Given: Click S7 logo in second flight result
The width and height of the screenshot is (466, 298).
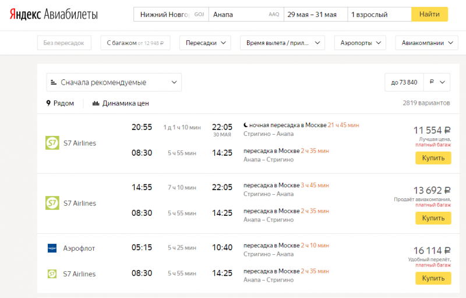Looking at the screenshot, I should [52, 203].
